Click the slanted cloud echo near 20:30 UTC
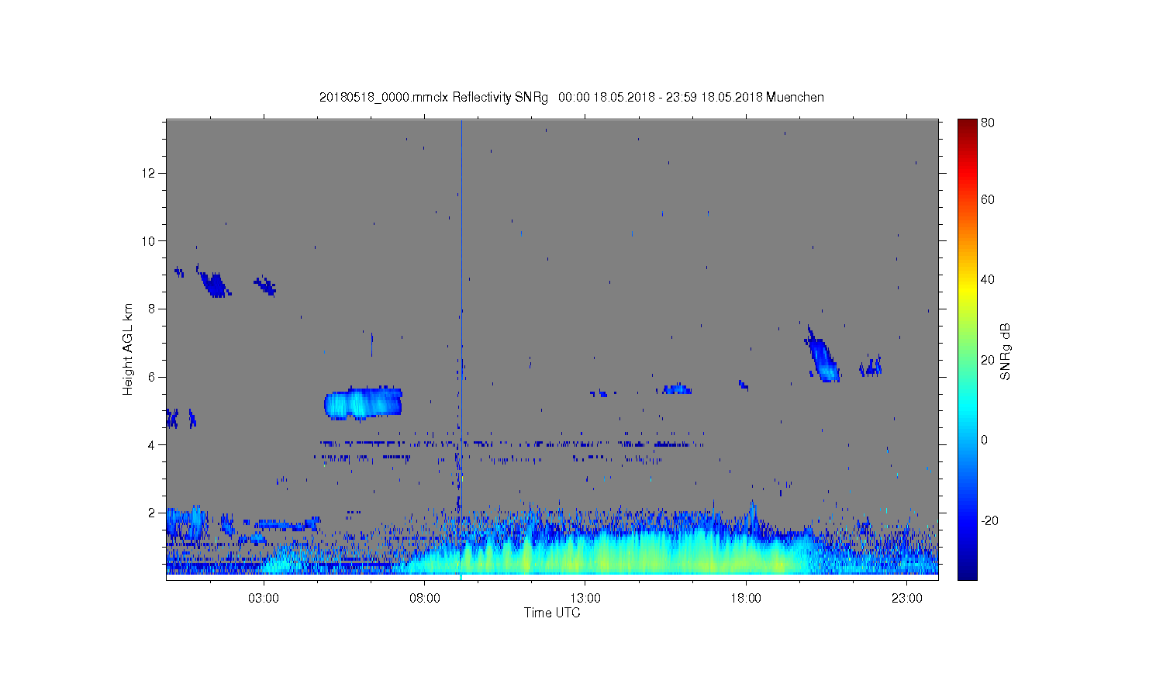1163x698 pixels. [x=822, y=354]
